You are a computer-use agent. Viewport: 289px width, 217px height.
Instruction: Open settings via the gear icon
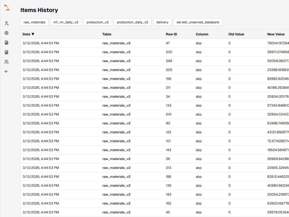pyautogui.click(x=6, y=33)
